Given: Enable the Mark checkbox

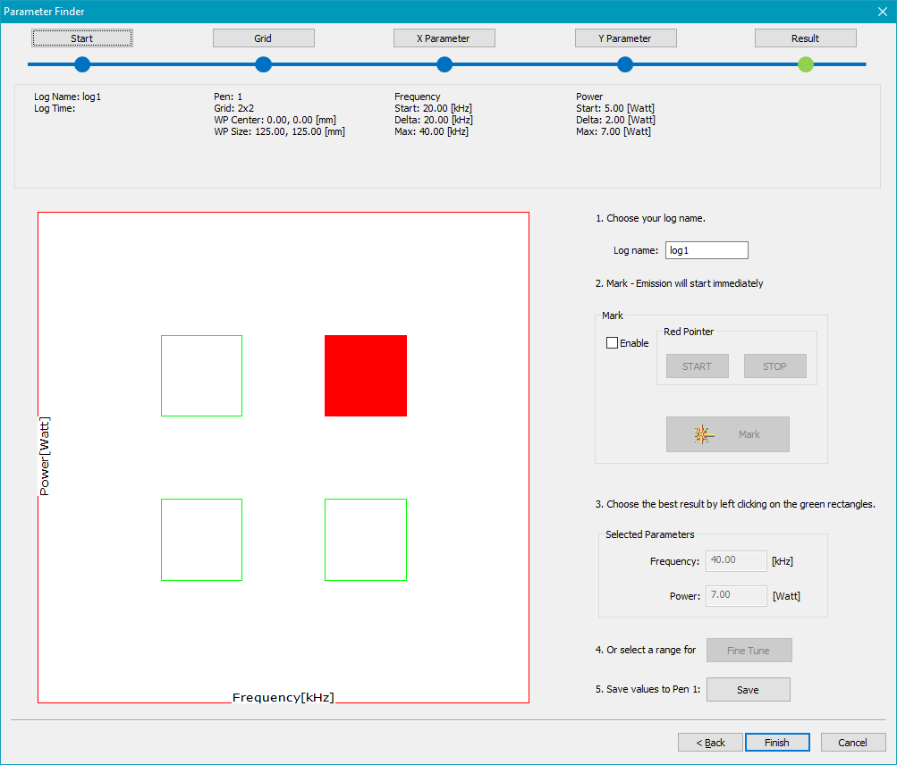Looking at the screenshot, I should (x=613, y=343).
